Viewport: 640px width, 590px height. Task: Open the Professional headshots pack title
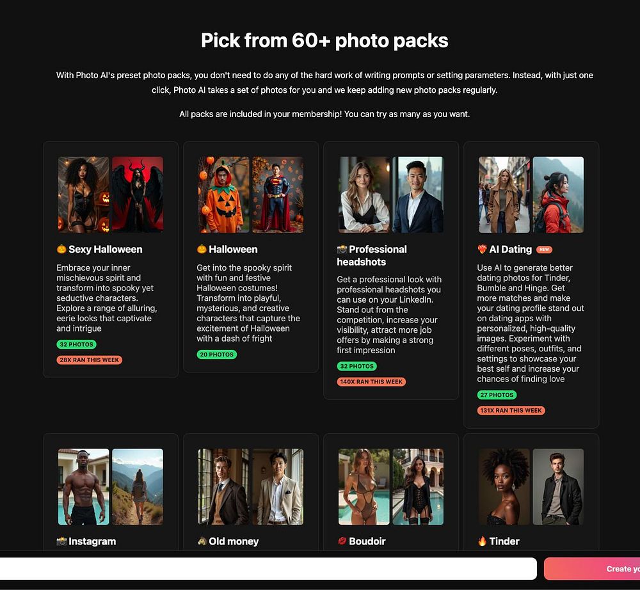[372, 255]
